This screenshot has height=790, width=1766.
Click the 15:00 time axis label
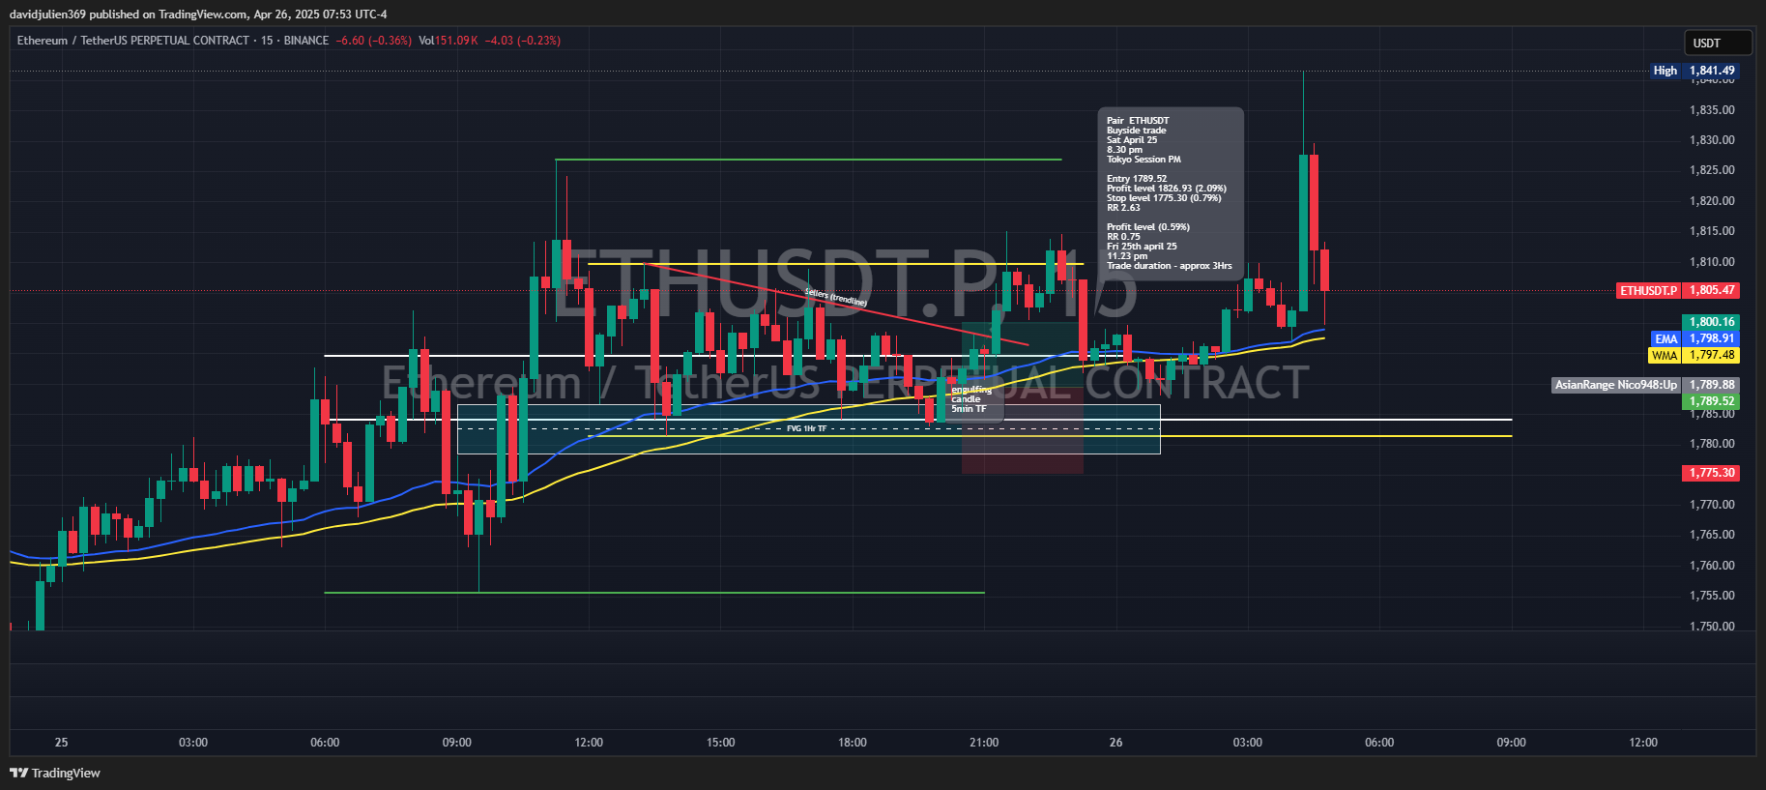click(x=720, y=743)
